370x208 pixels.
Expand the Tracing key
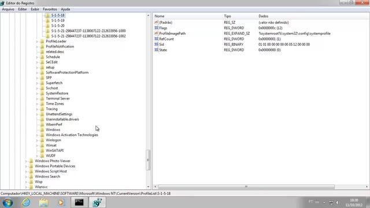(x=37, y=109)
